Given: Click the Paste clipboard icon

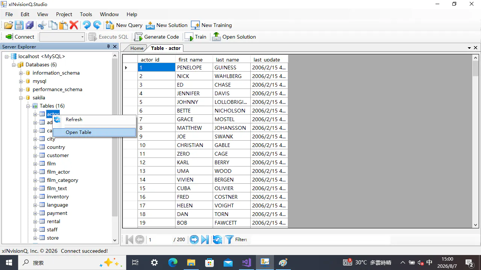Looking at the screenshot, I should [64, 25].
